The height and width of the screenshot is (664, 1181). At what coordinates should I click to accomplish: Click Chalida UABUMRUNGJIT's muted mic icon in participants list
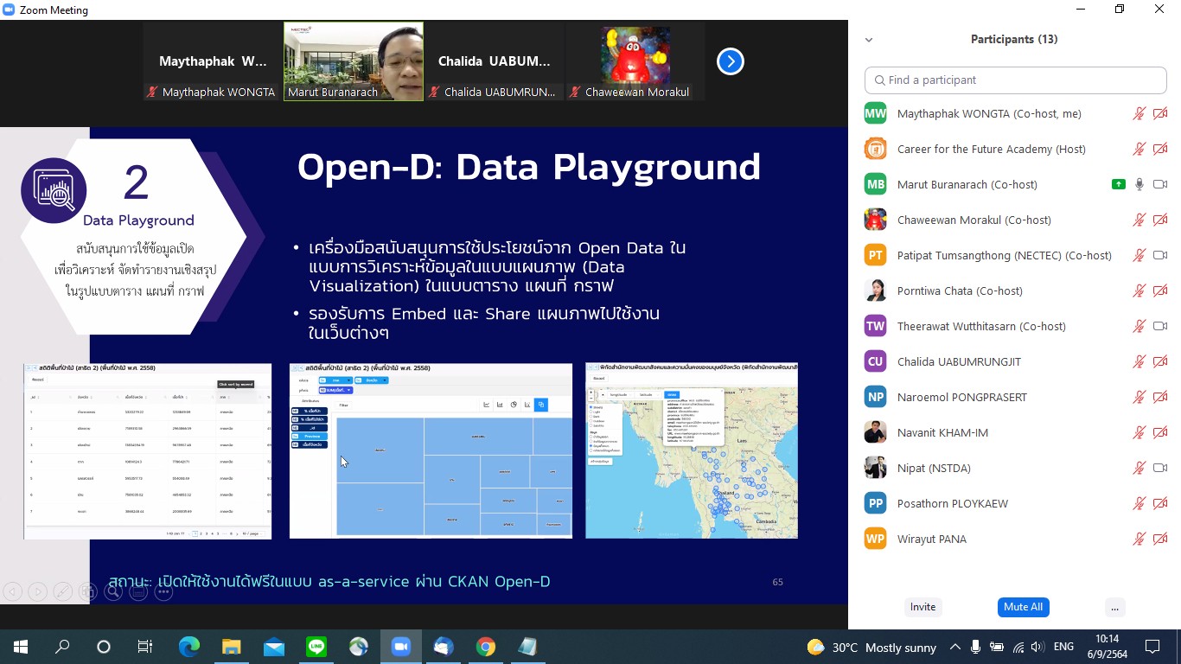coord(1140,361)
